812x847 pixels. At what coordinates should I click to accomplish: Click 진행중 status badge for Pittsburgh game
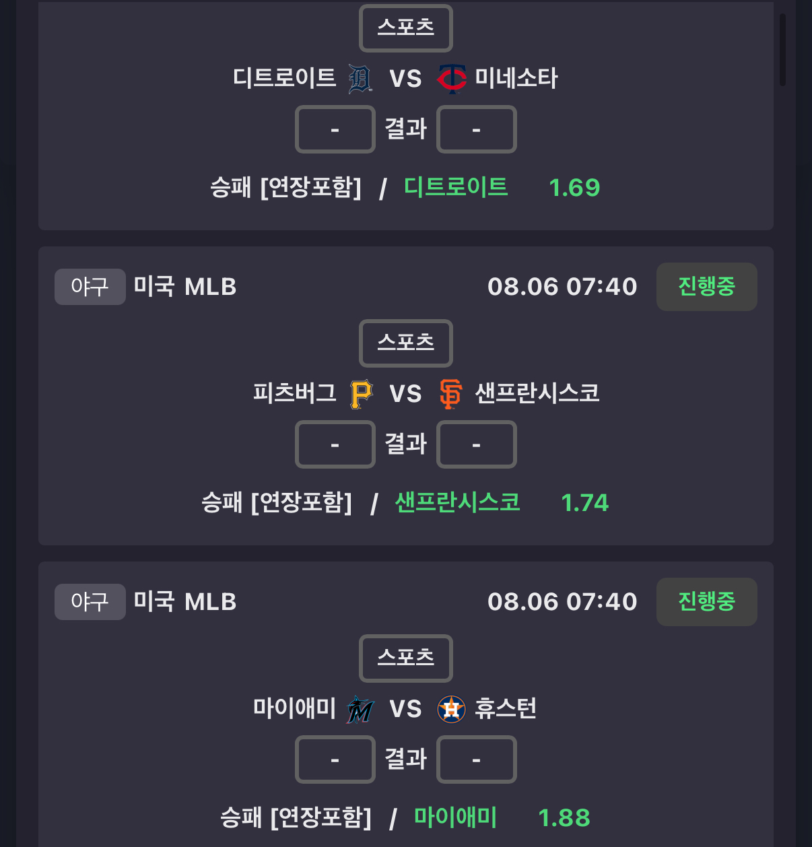click(706, 287)
